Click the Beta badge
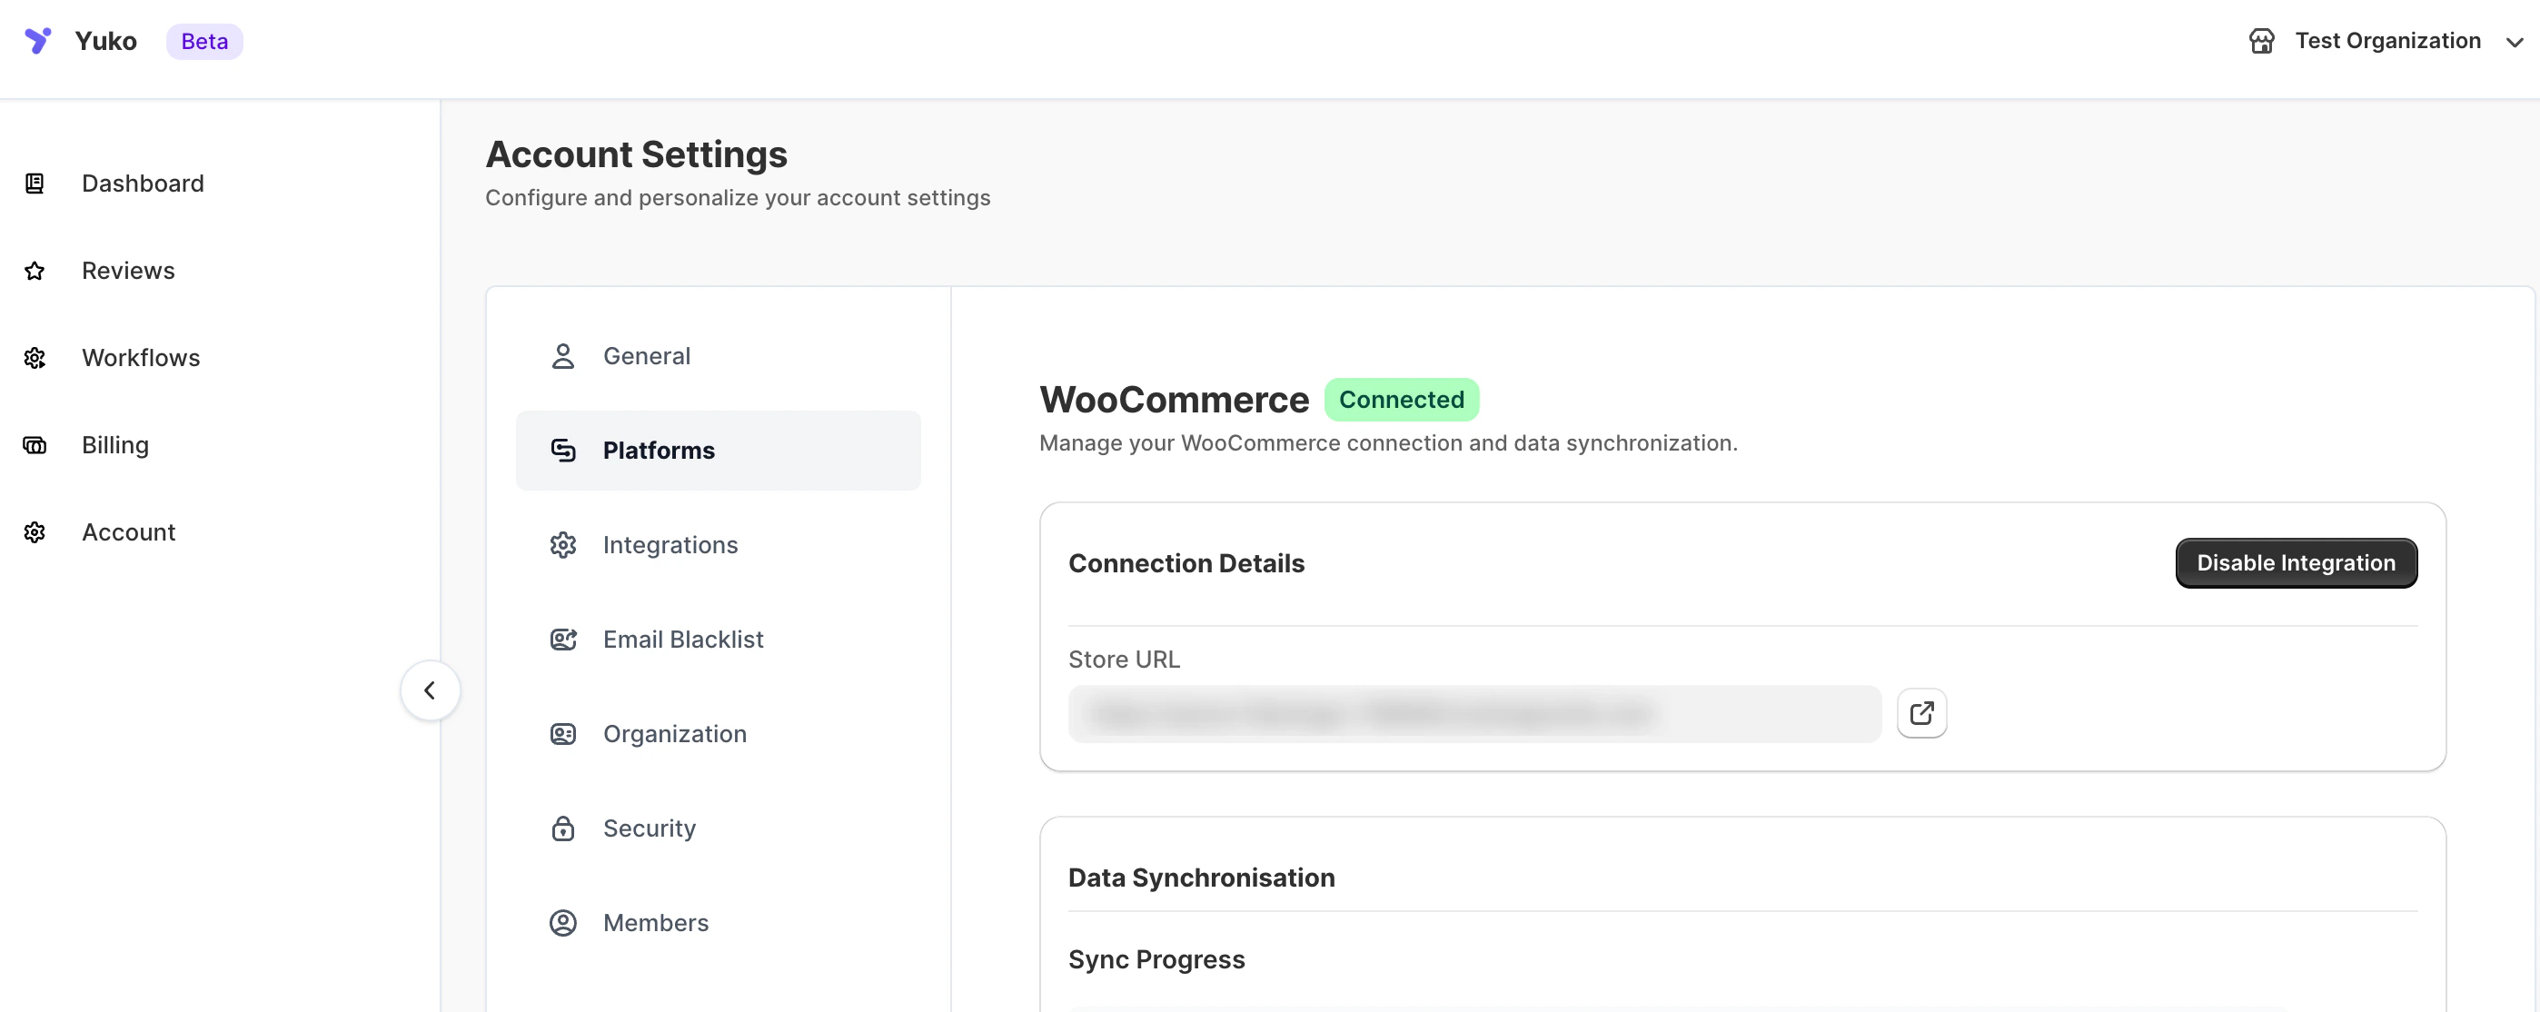2540x1012 pixels. (x=204, y=42)
